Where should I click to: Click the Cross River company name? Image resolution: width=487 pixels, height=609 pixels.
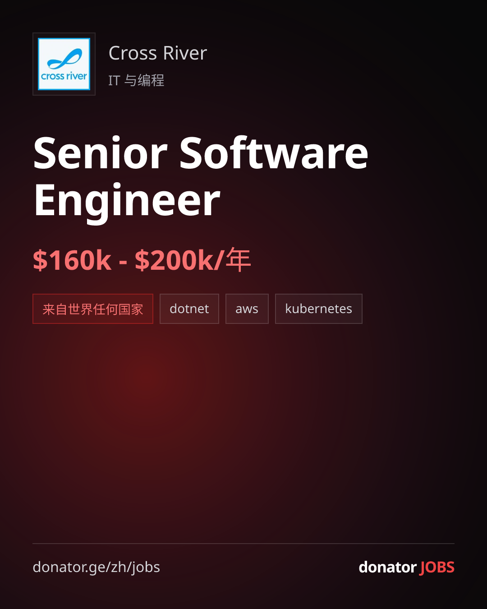coord(158,53)
